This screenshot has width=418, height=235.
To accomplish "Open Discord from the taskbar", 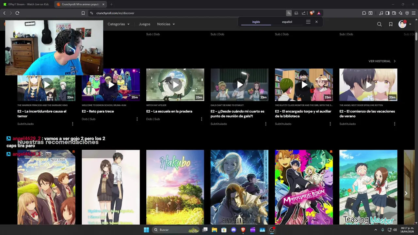I will coord(233,230).
